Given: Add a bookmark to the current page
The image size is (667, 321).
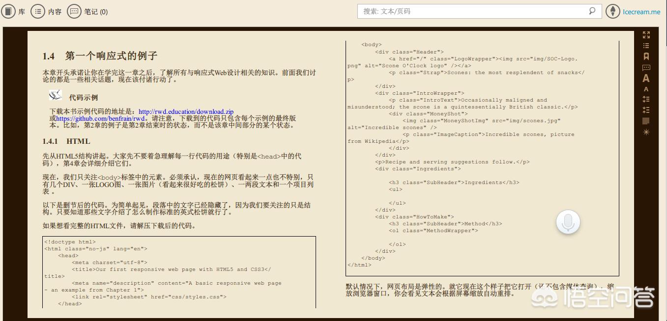Looking at the screenshot, I should click(x=646, y=56).
